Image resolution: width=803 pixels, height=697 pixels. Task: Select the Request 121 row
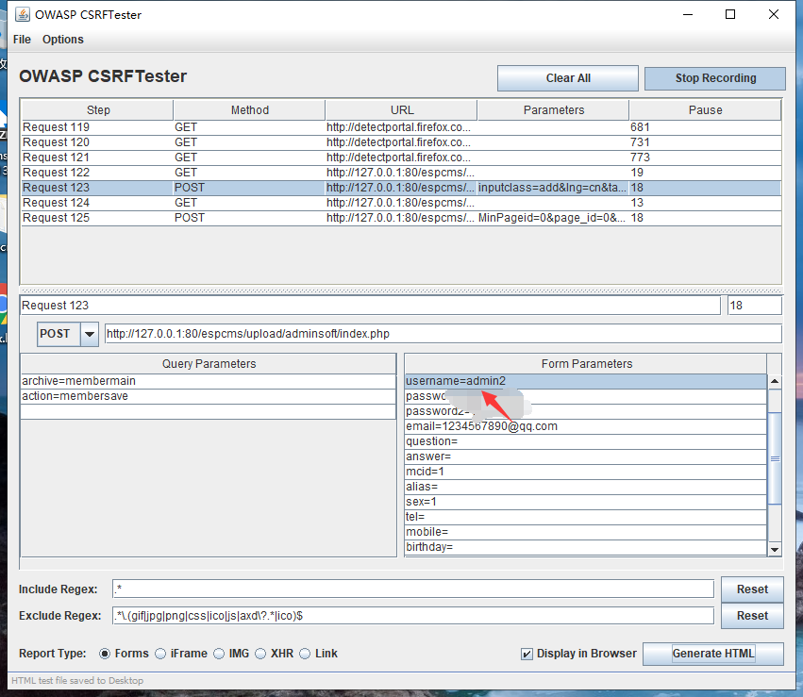[401, 158]
